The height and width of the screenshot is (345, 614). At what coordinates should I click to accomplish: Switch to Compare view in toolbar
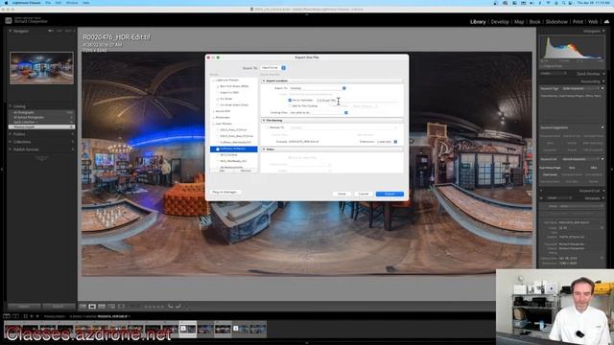102,307
